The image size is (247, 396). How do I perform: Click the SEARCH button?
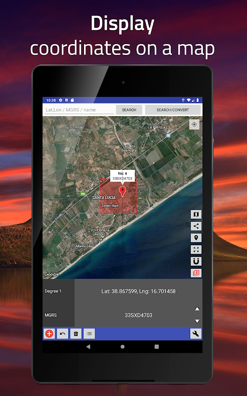coord(129,110)
